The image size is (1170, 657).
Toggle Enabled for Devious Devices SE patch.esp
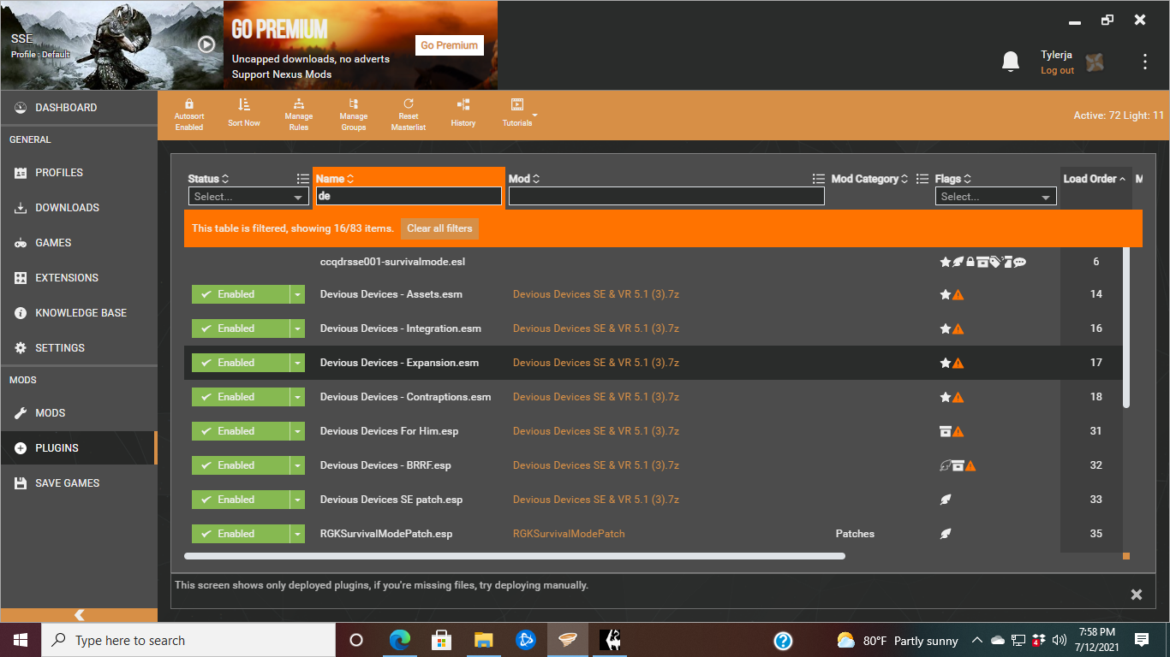click(x=241, y=500)
